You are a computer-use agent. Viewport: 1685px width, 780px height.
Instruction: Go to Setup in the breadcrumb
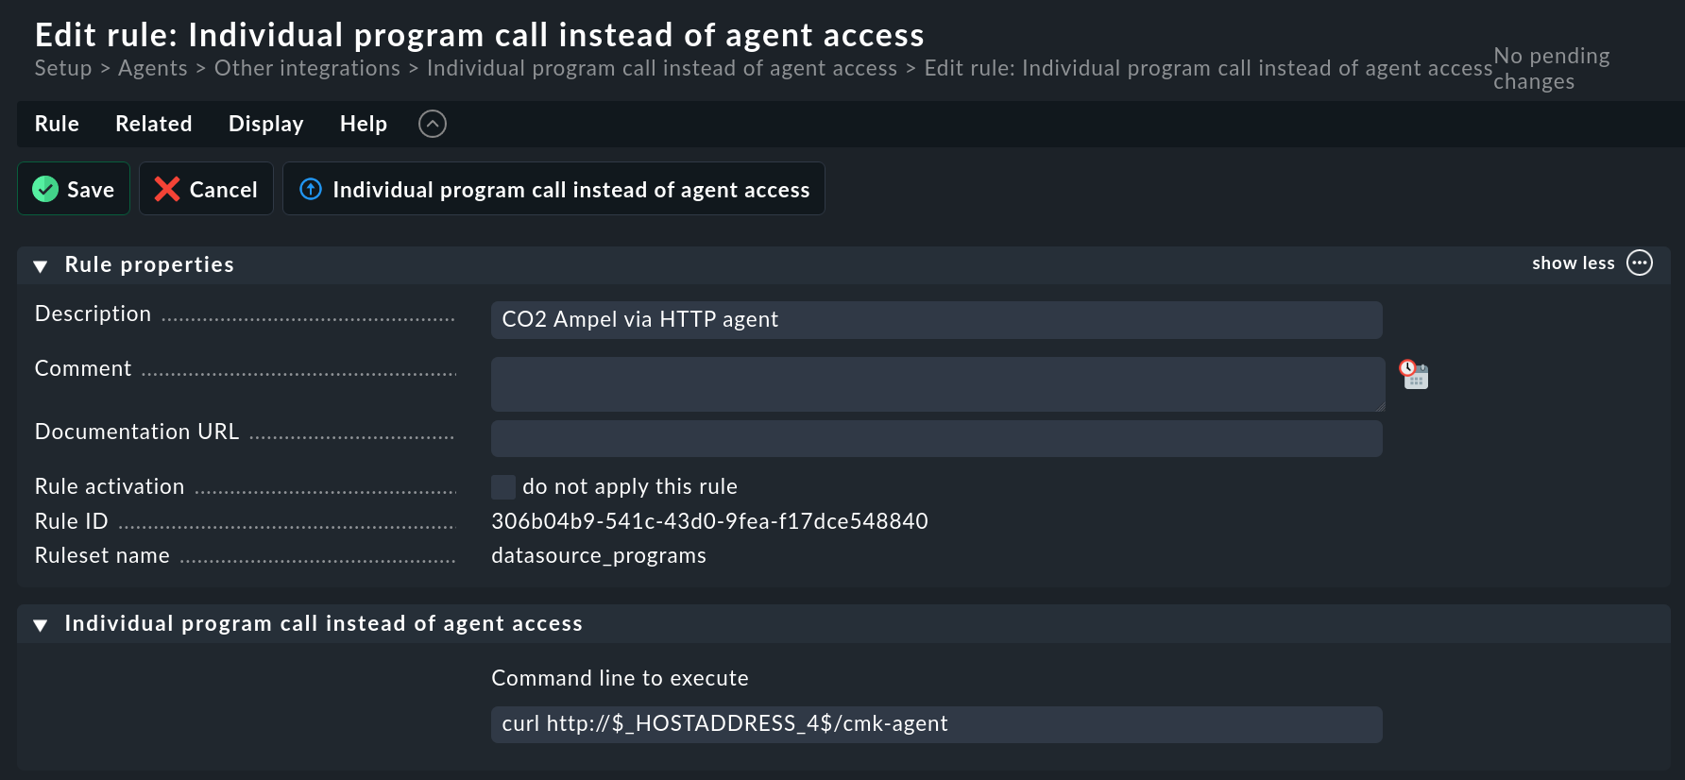point(63,68)
